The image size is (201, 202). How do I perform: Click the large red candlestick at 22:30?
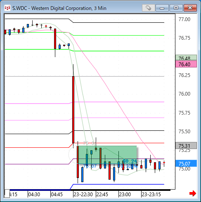(x=73, y=109)
